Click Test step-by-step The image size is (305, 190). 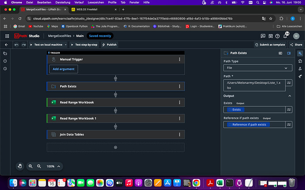point(84,45)
